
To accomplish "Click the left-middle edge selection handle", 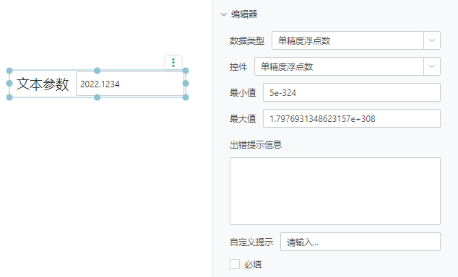I will (9, 84).
